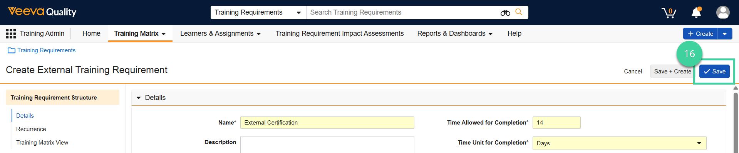Screen dimensions: 739x153
Task: Open the app launcher grid icon
Action: (x=11, y=33)
